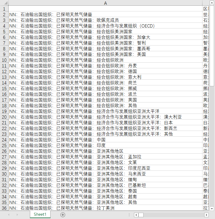Click vertical scrollbar up arrow

pyautogui.click(x=212, y=3)
